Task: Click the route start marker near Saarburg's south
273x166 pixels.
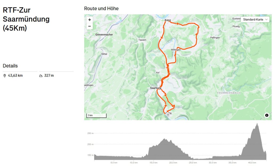Action: [168, 114]
